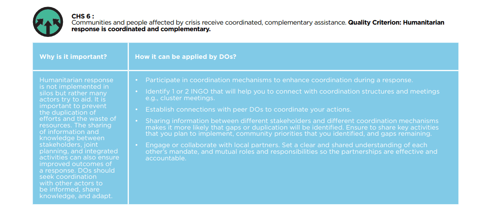Click the sentence 'Communities and people affected by crisis'
The width and height of the screenshot is (493, 217).
click(209, 23)
